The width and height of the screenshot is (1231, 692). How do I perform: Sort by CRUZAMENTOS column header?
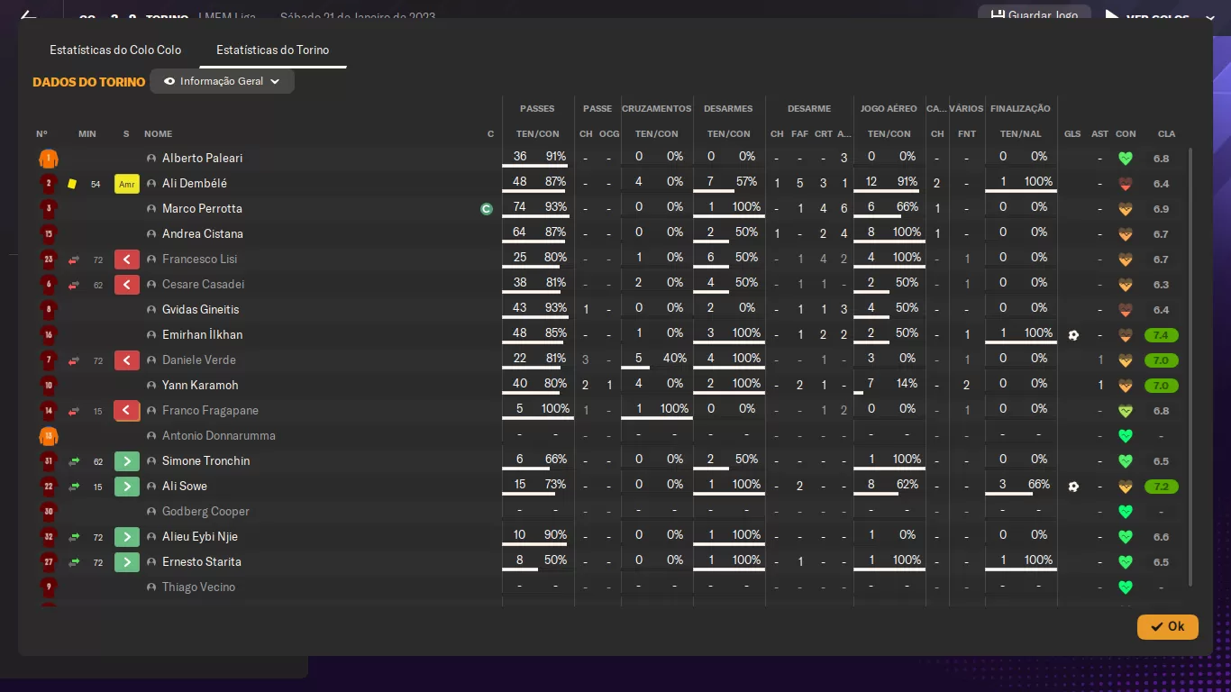click(x=657, y=108)
